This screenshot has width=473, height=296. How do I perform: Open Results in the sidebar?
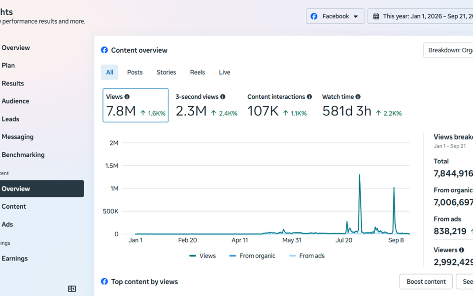coord(13,83)
